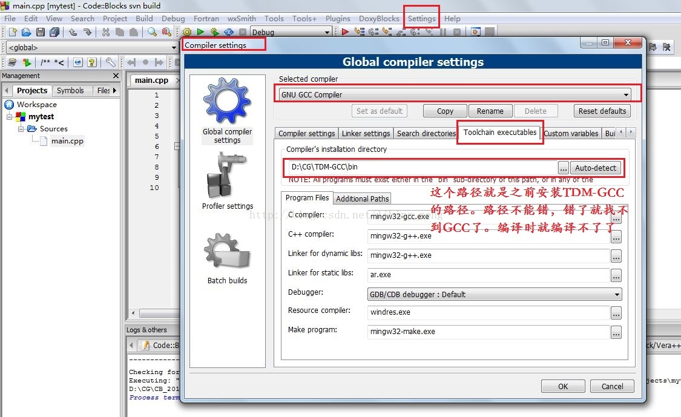Image resolution: width=681 pixels, height=417 pixels.
Task: Click the DoxyBlocks wrench preferences icon
Action: coord(110,62)
